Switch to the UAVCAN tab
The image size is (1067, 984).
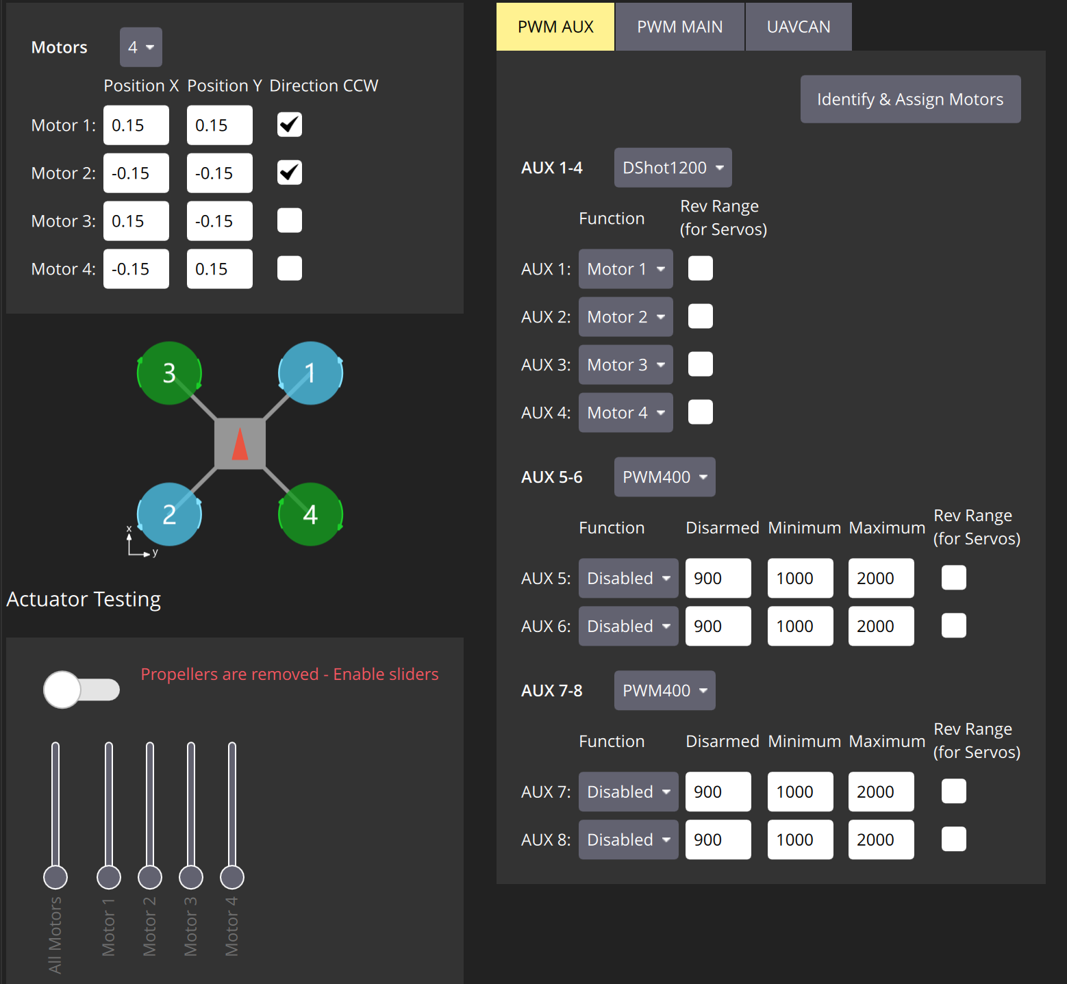point(799,27)
